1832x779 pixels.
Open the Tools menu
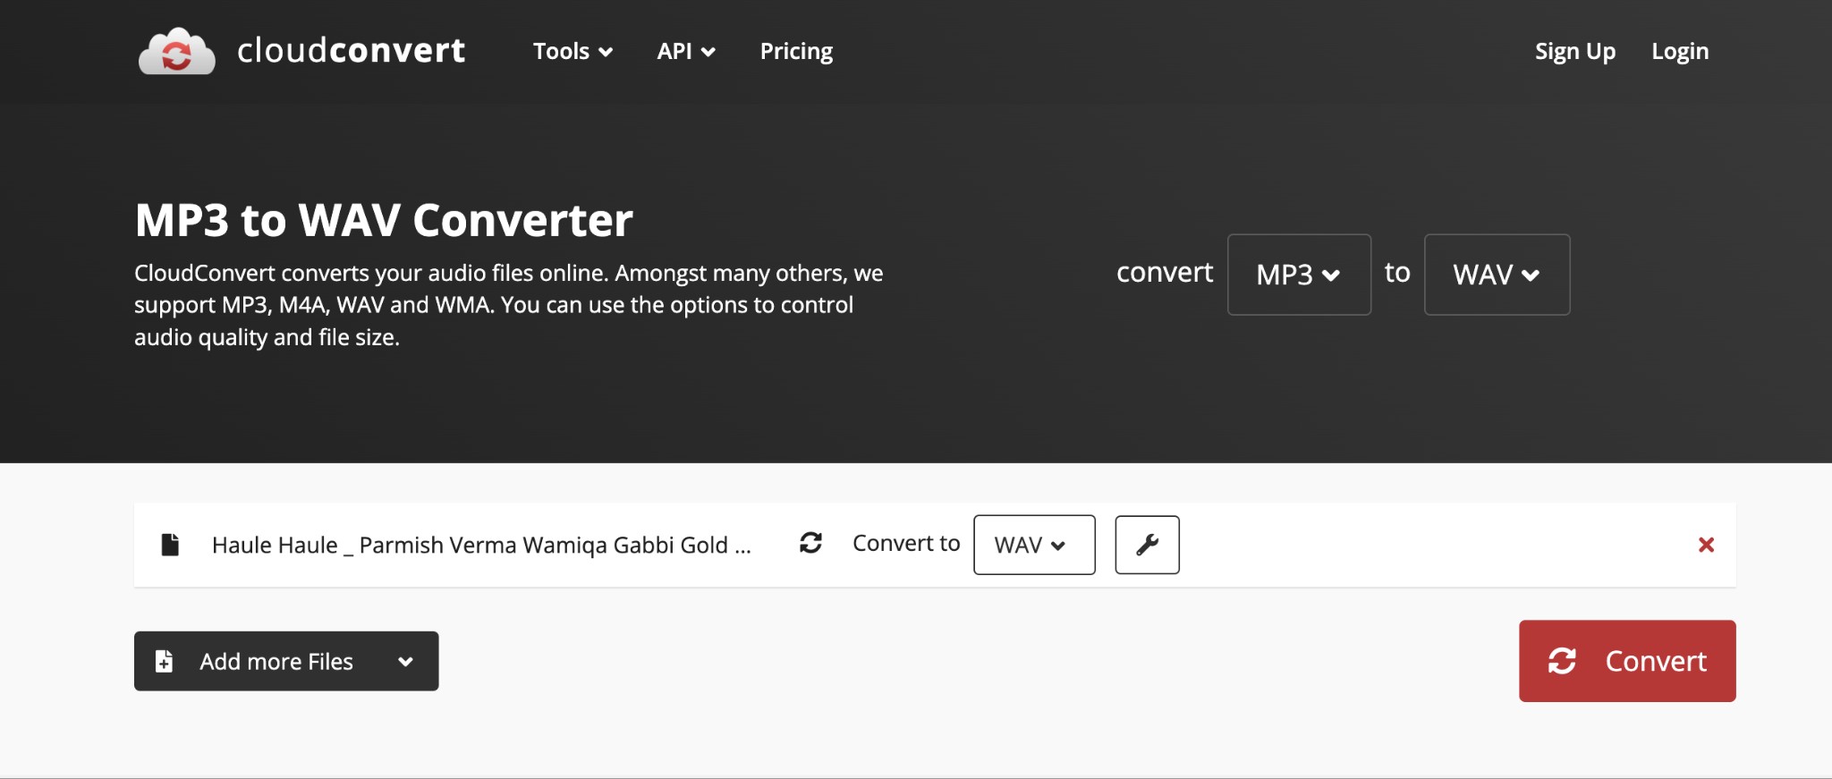[x=572, y=51]
